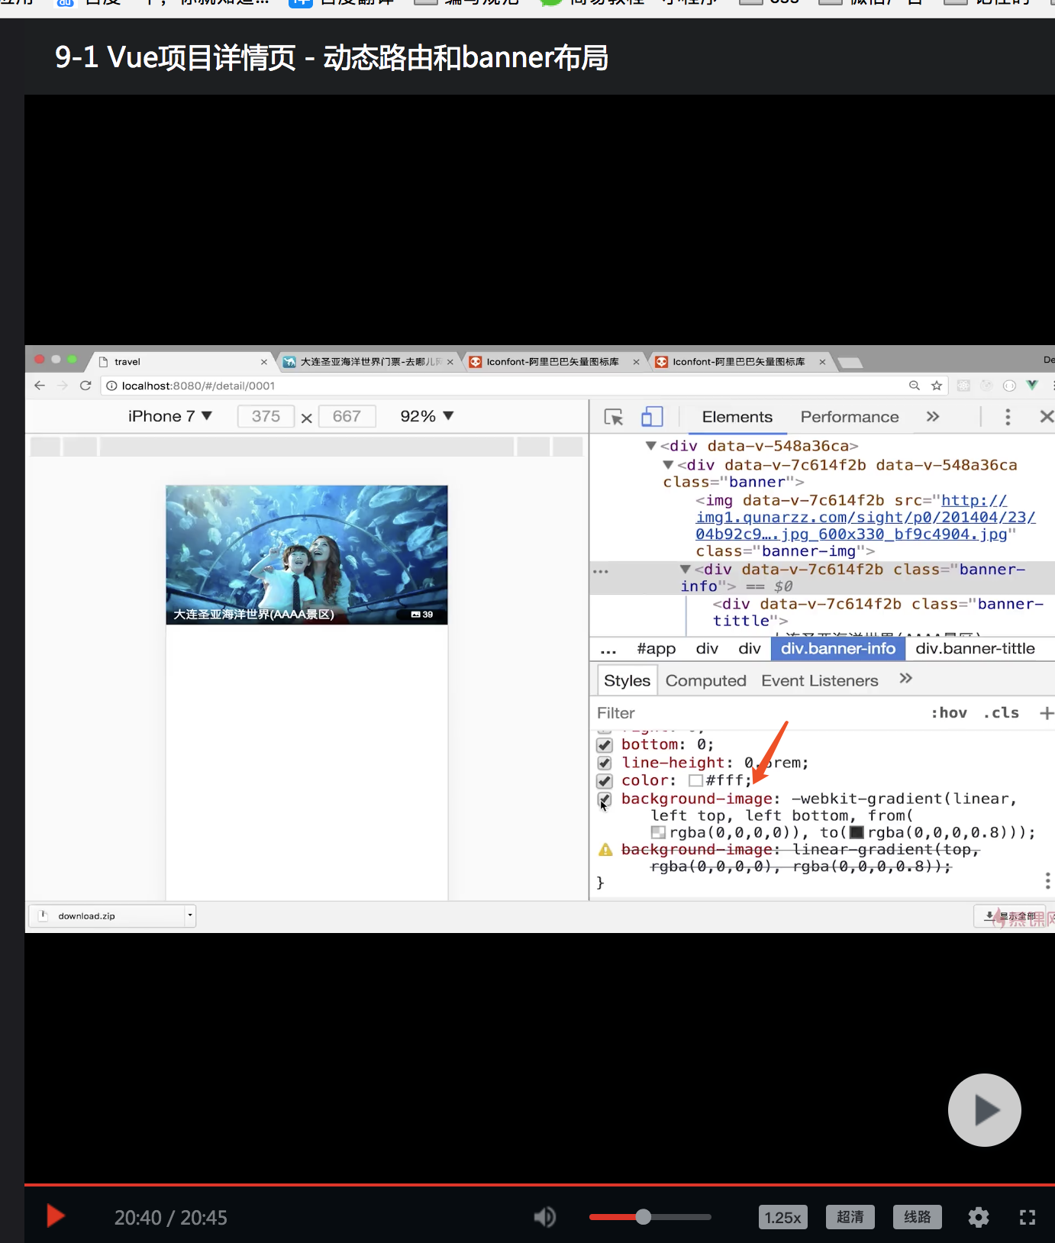Click the plus icon to add style rule

tap(1047, 712)
